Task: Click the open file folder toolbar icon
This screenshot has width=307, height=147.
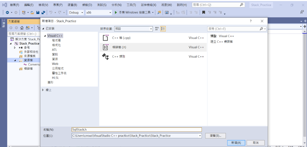Action: [x=32, y=13]
